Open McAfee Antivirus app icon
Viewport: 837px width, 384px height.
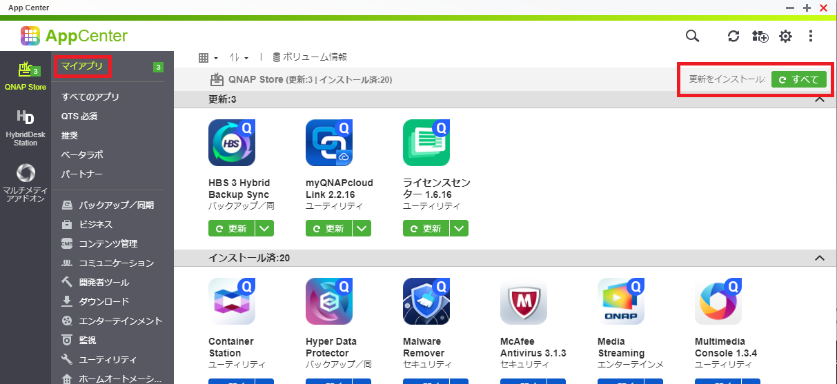pos(524,301)
